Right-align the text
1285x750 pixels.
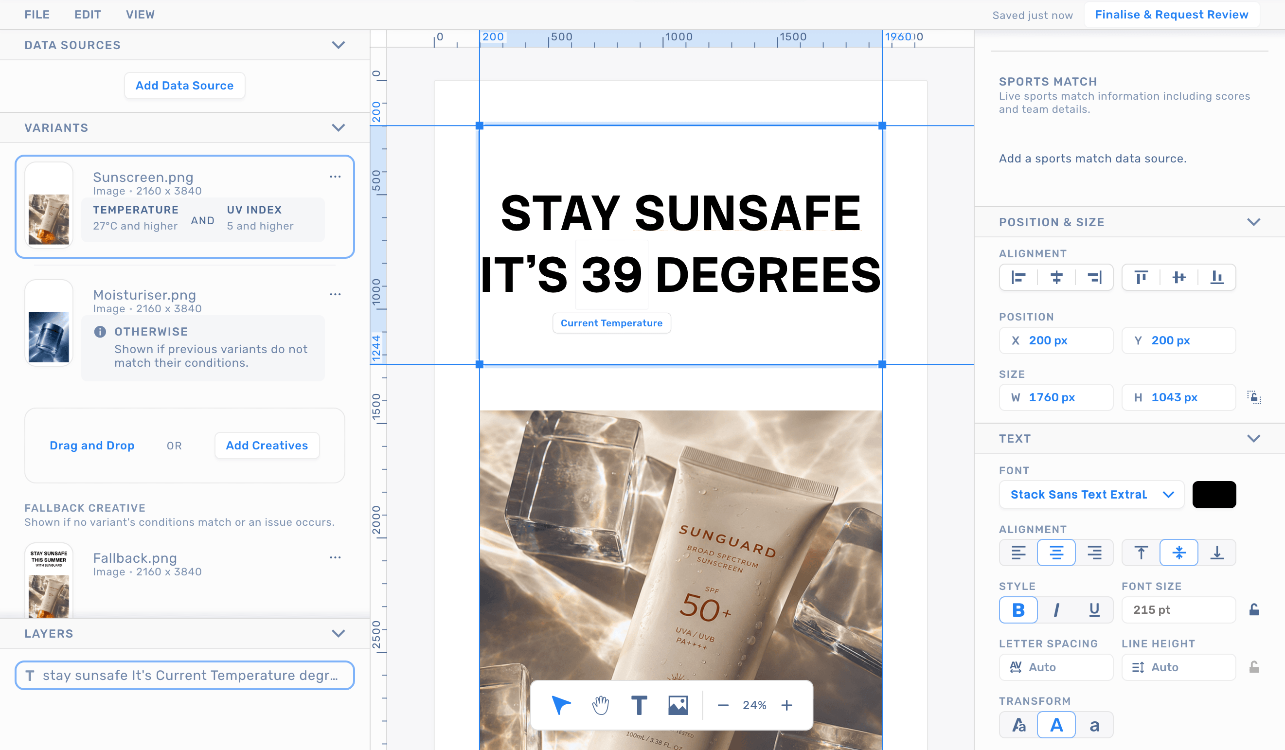1094,553
